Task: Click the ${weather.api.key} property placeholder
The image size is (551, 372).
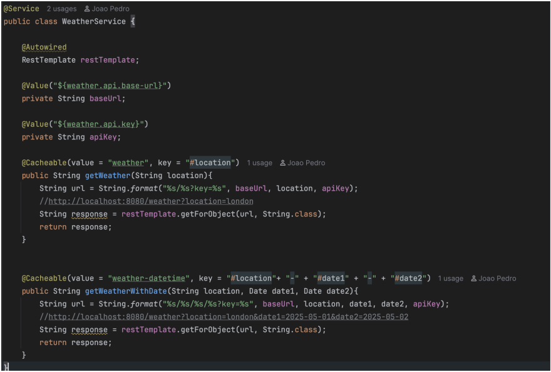Action: click(x=99, y=124)
